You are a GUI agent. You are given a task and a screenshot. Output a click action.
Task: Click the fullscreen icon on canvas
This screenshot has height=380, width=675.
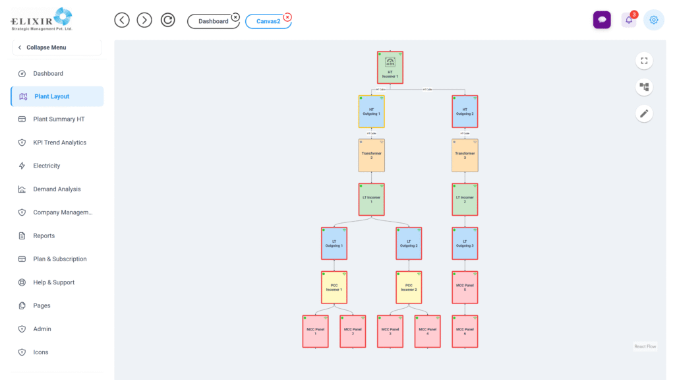(644, 61)
